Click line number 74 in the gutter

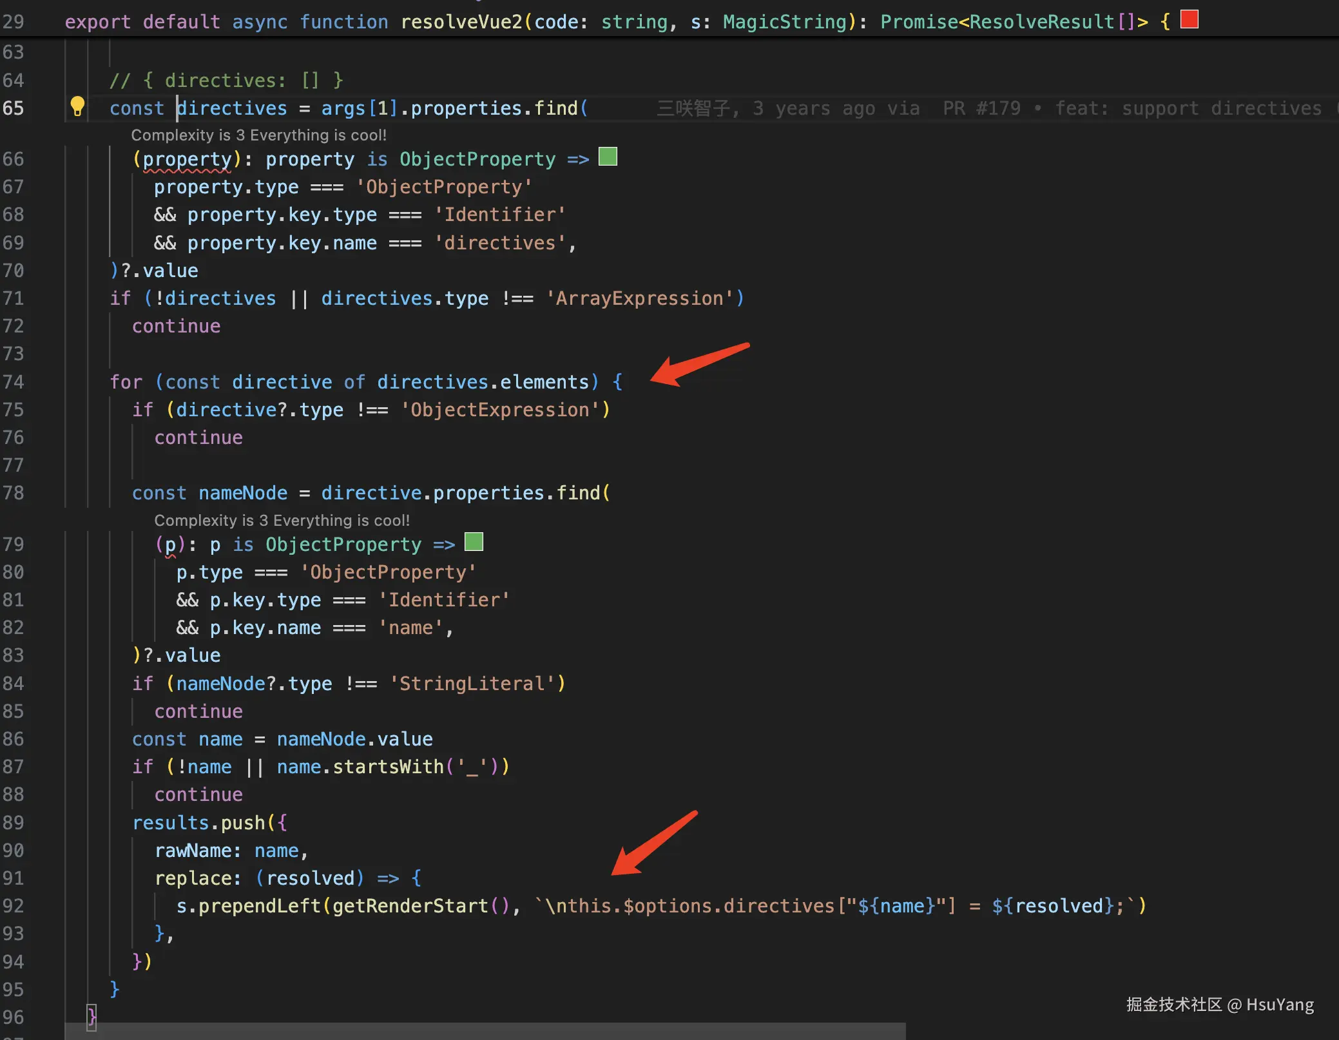coord(13,382)
